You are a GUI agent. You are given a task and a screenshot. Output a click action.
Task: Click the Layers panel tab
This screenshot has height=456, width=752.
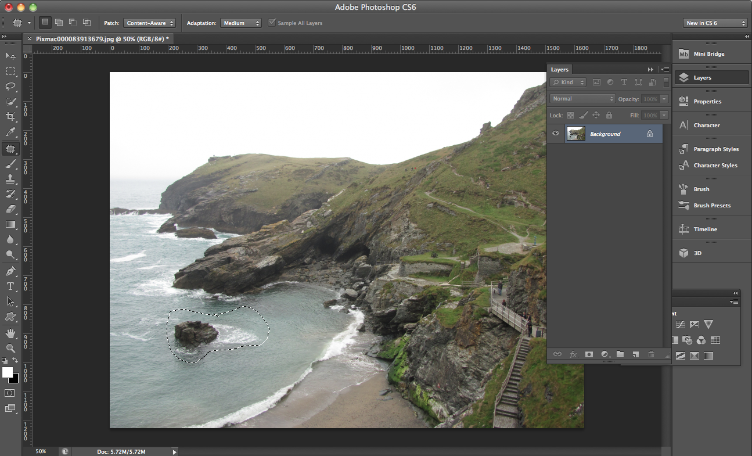click(559, 70)
